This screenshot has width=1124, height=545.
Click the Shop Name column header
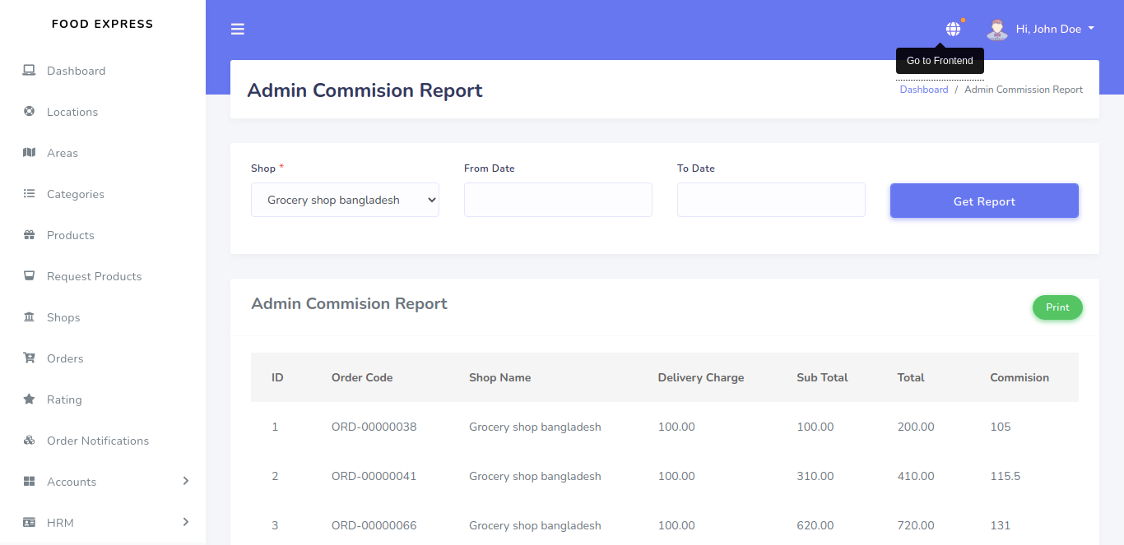[x=500, y=377]
